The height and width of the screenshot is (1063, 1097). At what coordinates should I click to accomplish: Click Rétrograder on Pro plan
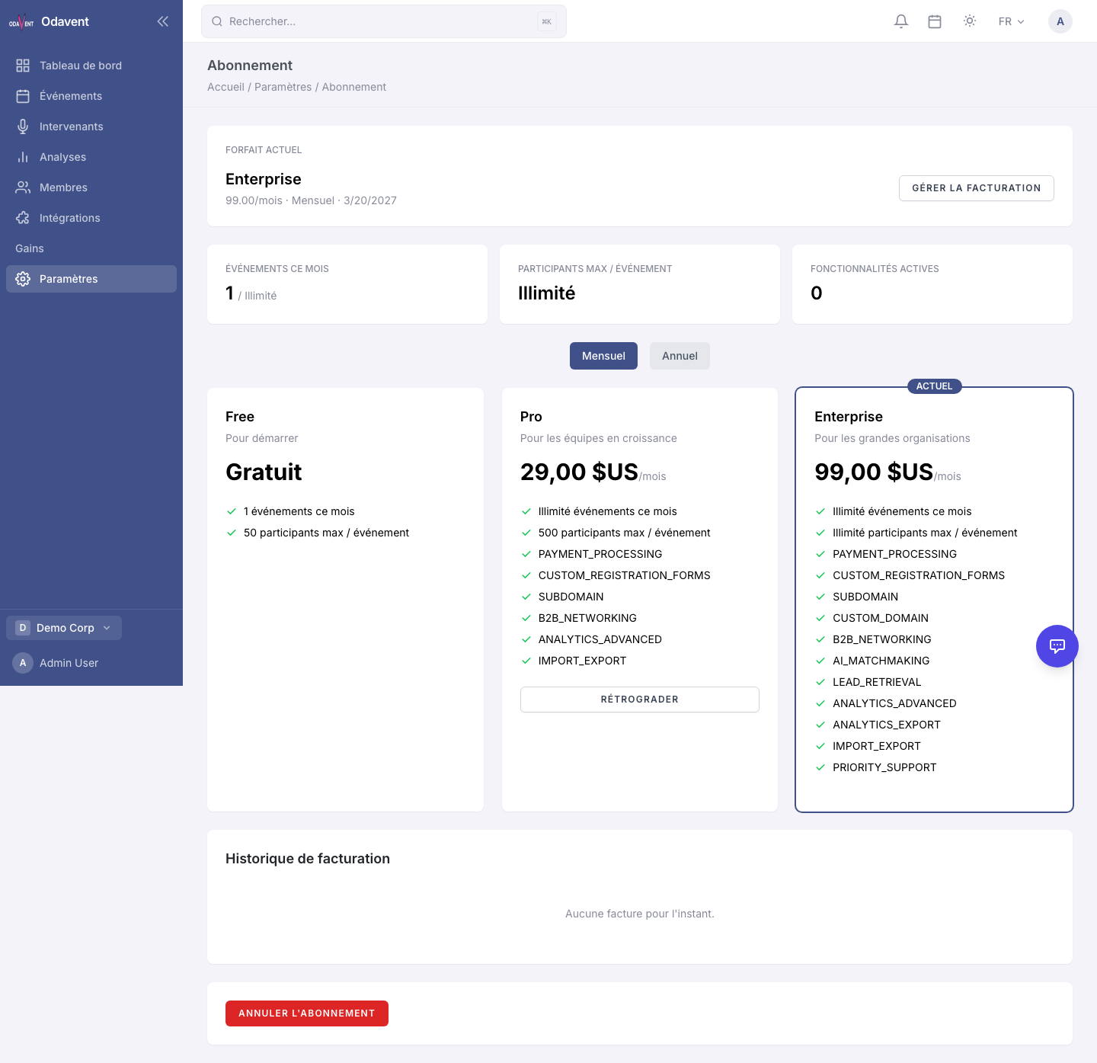click(640, 700)
